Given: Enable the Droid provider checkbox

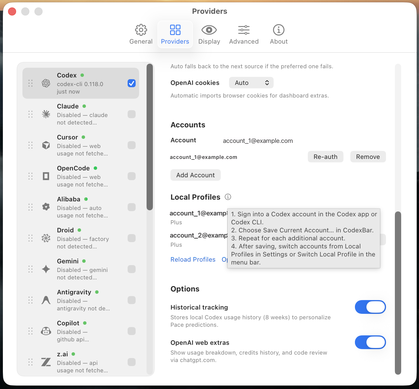Looking at the screenshot, I should pos(132,238).
